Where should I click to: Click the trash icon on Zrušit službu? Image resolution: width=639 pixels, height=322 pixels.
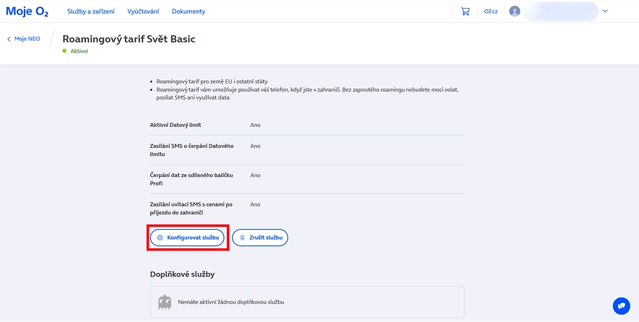pos(242,237)
